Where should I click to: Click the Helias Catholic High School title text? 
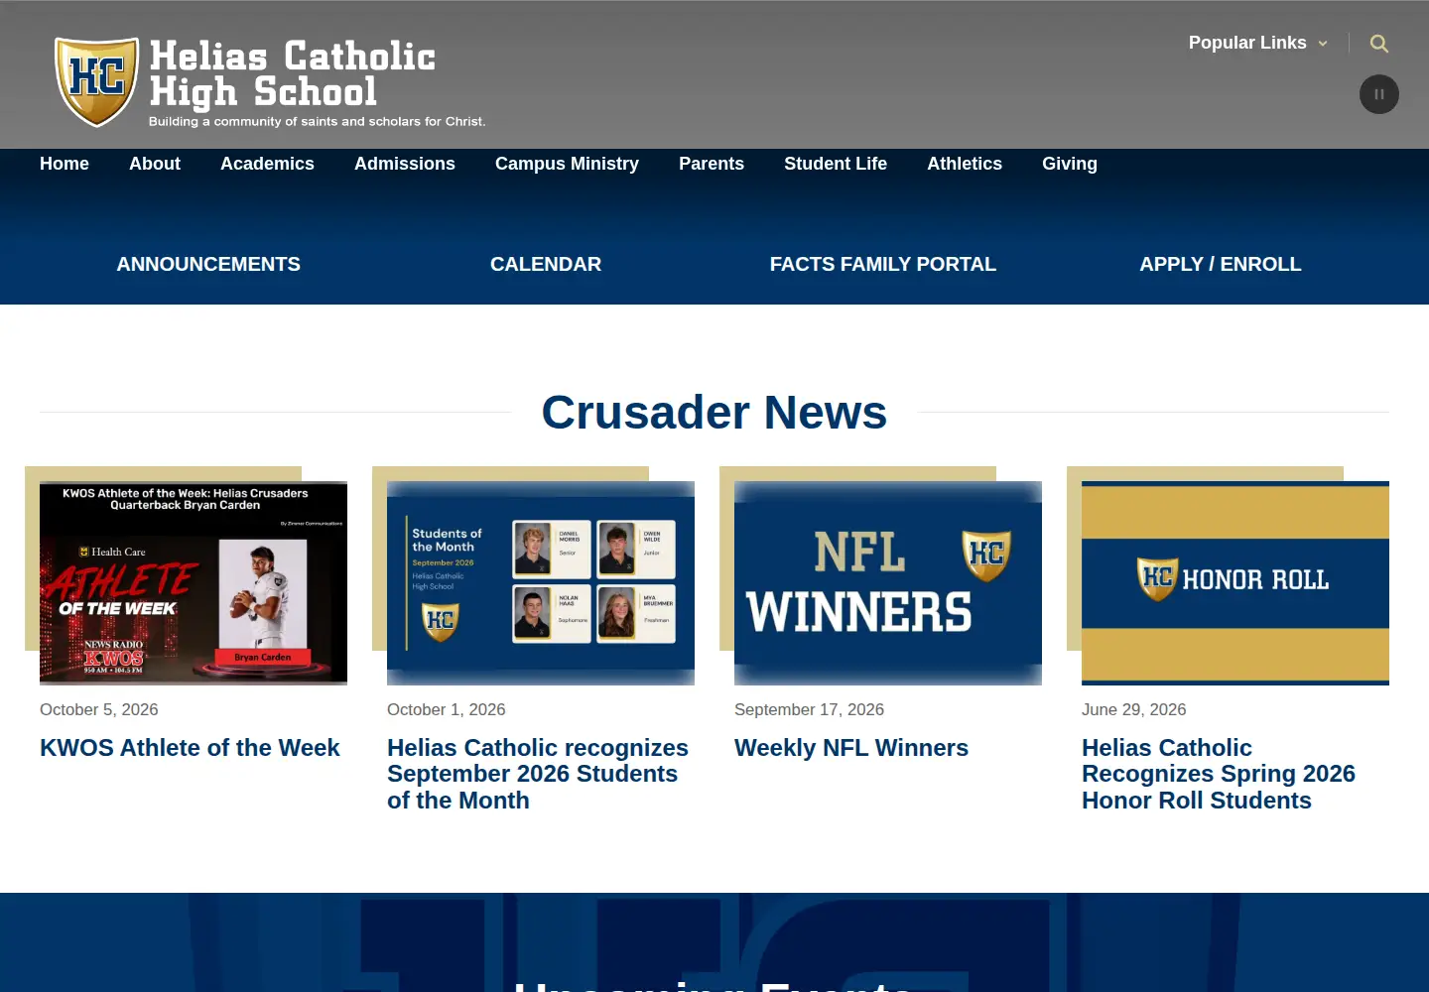tap(293, 74)
